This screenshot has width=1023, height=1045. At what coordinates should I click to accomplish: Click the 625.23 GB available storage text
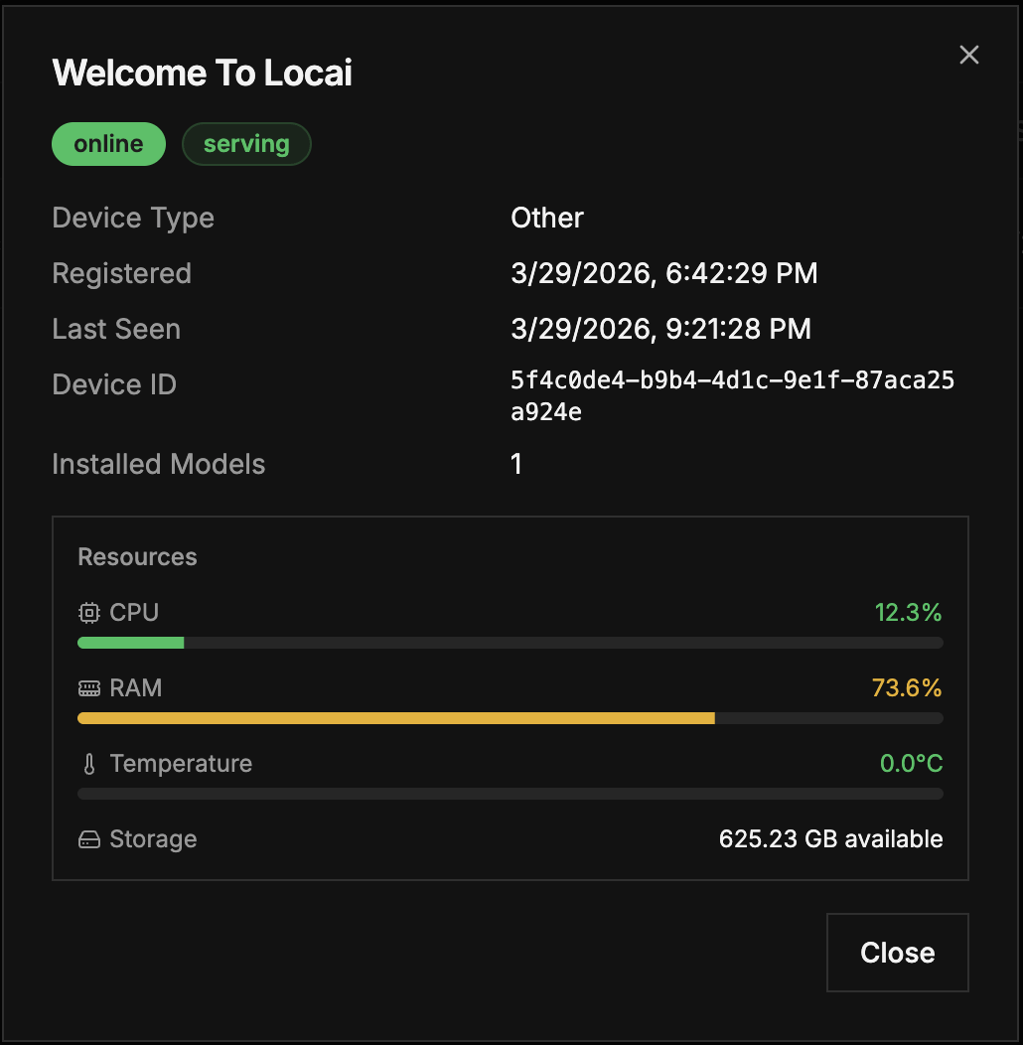click(x=830, y=838)
